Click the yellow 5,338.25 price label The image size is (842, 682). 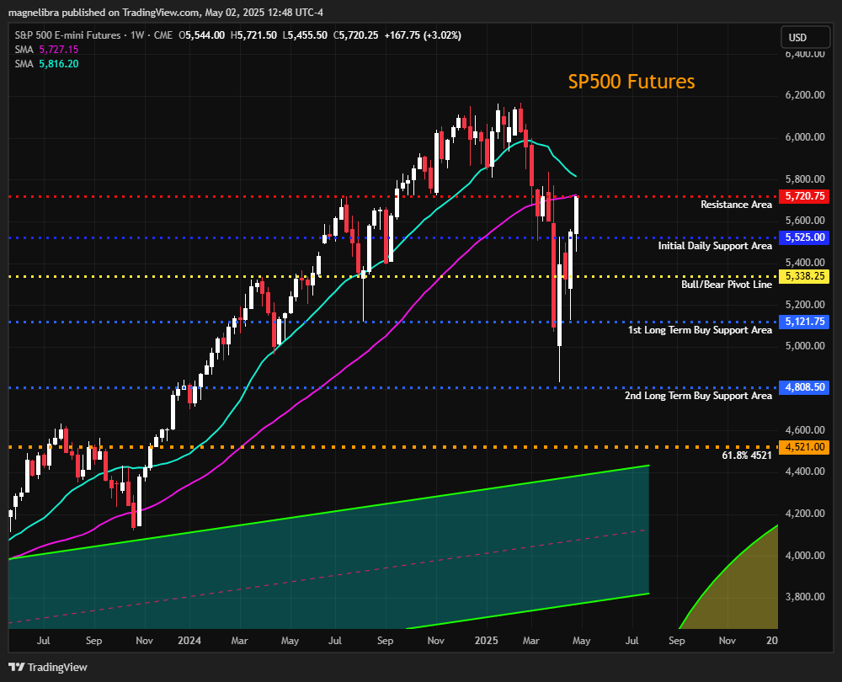click(805, 276)
